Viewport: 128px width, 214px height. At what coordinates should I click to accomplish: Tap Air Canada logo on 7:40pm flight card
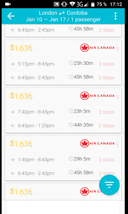click(x=97, y=96)
